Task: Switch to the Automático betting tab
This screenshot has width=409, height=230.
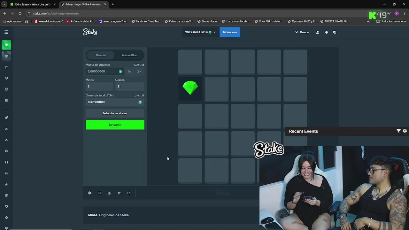Action: coord(129,55)
